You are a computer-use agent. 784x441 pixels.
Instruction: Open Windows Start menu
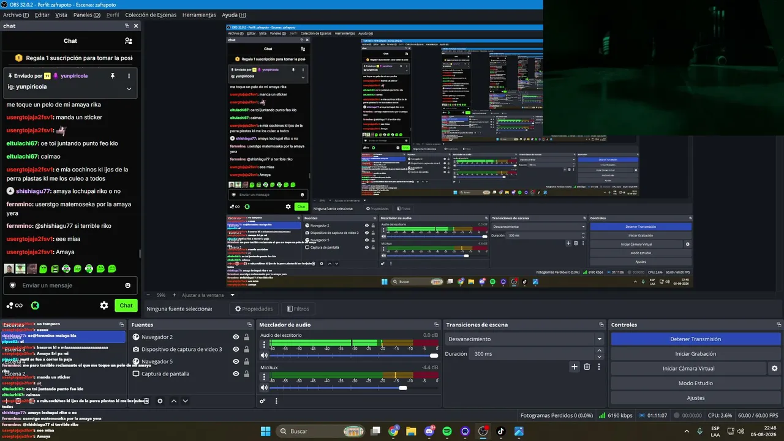(x=265, y=431)
